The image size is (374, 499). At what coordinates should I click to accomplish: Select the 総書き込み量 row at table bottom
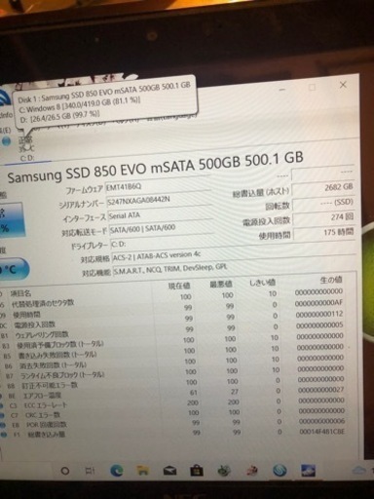[178, 433]
